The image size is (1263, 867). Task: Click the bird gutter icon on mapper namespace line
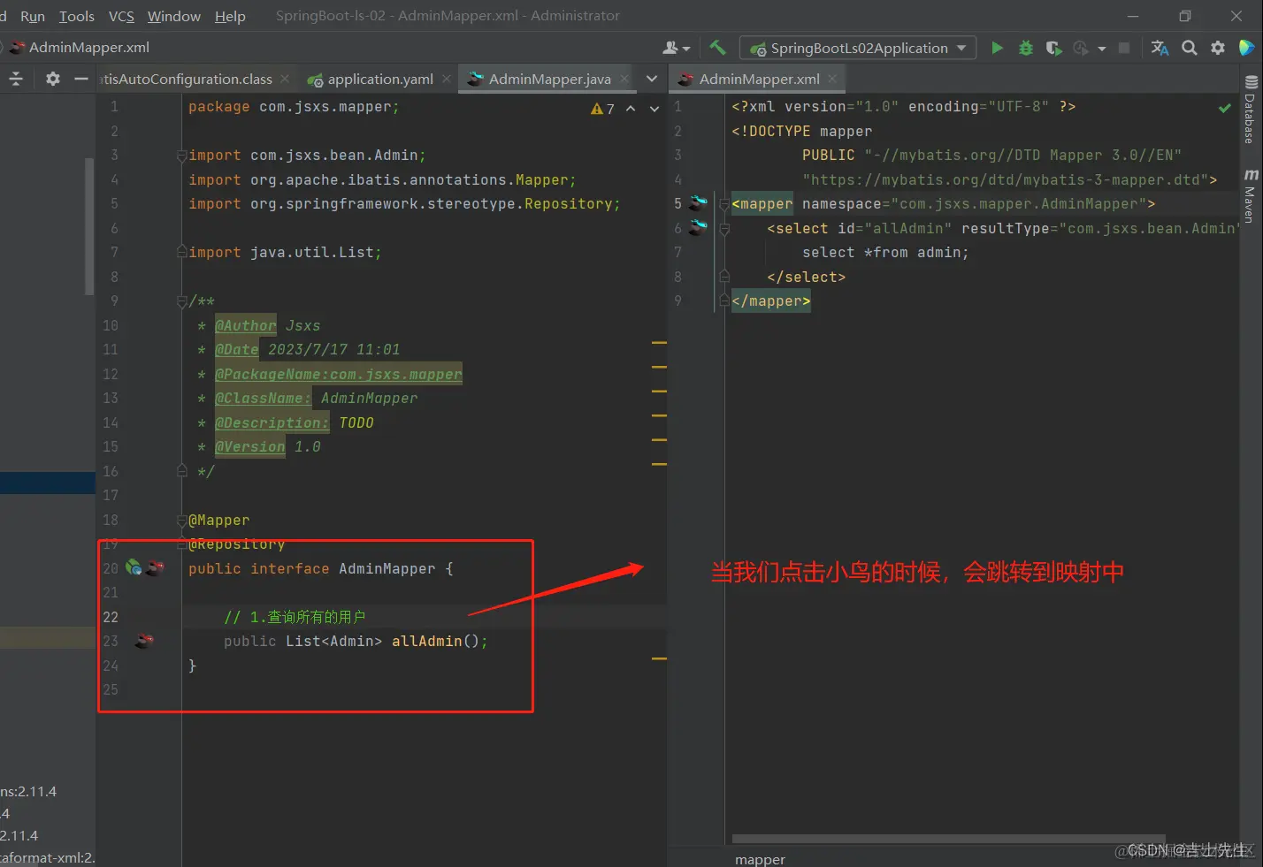699,203
